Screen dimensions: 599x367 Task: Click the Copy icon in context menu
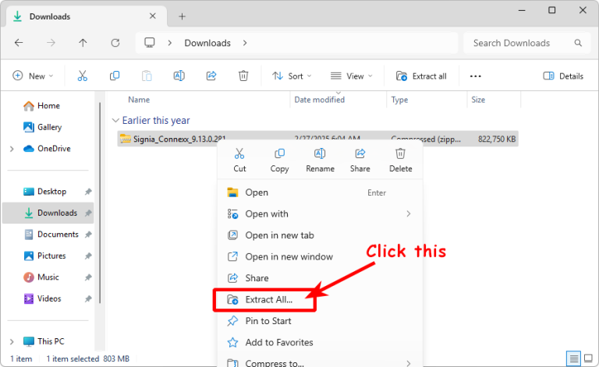[x=279, y=154]
